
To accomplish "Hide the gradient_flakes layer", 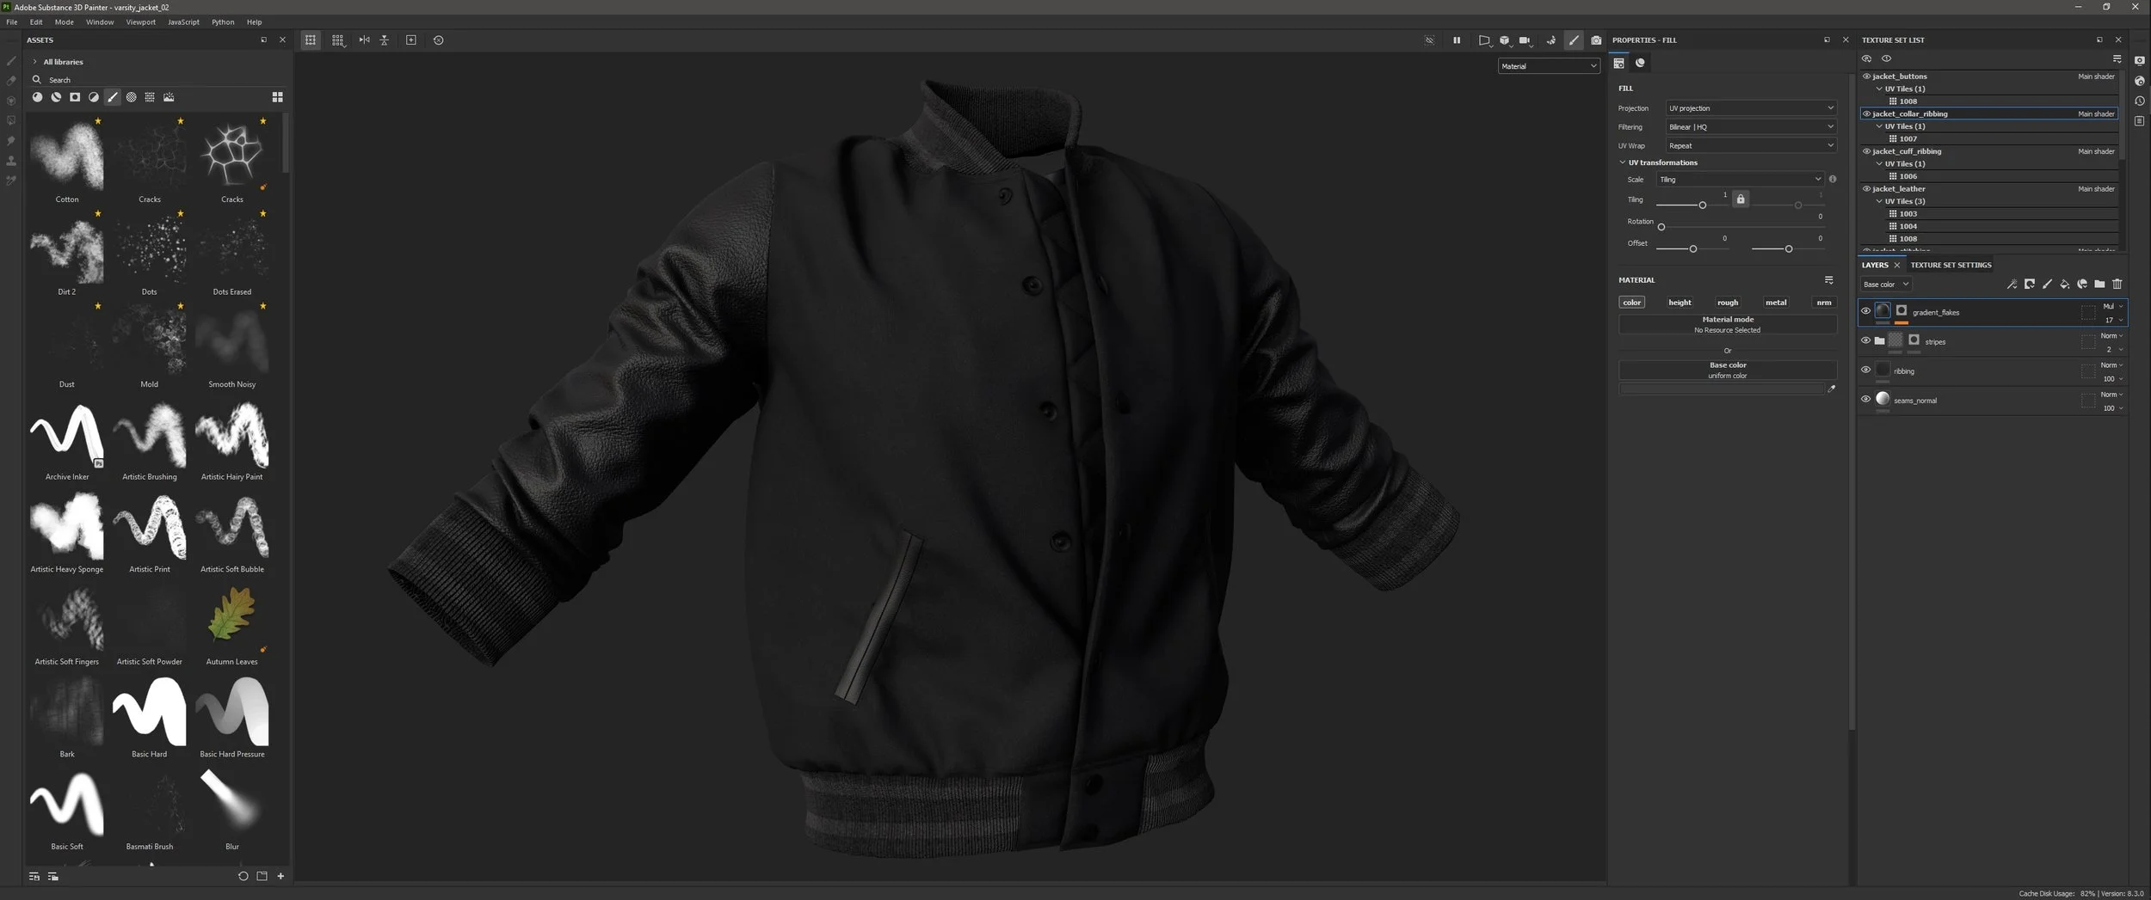I will [x=1865, y=311].
